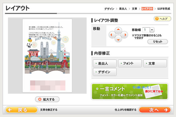Edit 文章 text button

click(x=155, y=63)
